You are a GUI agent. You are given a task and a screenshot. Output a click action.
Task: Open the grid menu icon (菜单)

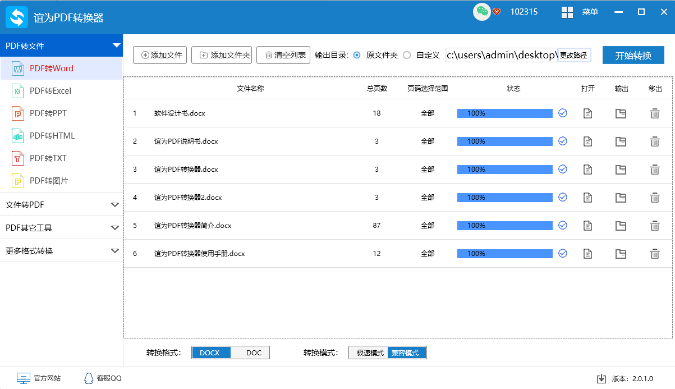coord(567,12)
